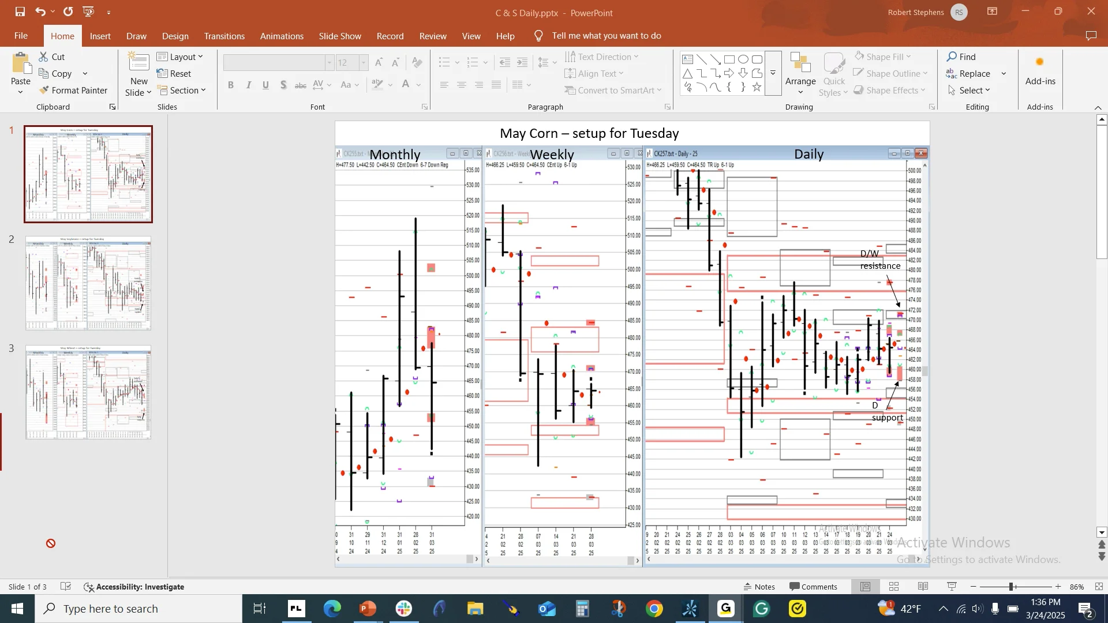
Task: Click the zoom slider handle
Action: tap(1011, 587)
